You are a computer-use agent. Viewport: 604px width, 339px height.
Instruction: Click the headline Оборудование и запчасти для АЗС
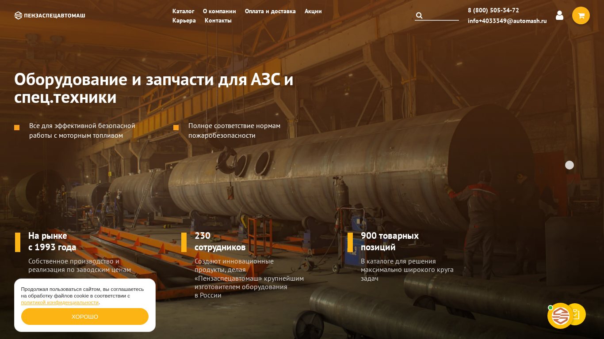coord(154,88)
